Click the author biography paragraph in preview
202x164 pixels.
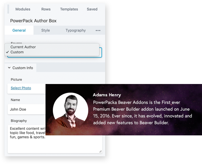(143, 112)
